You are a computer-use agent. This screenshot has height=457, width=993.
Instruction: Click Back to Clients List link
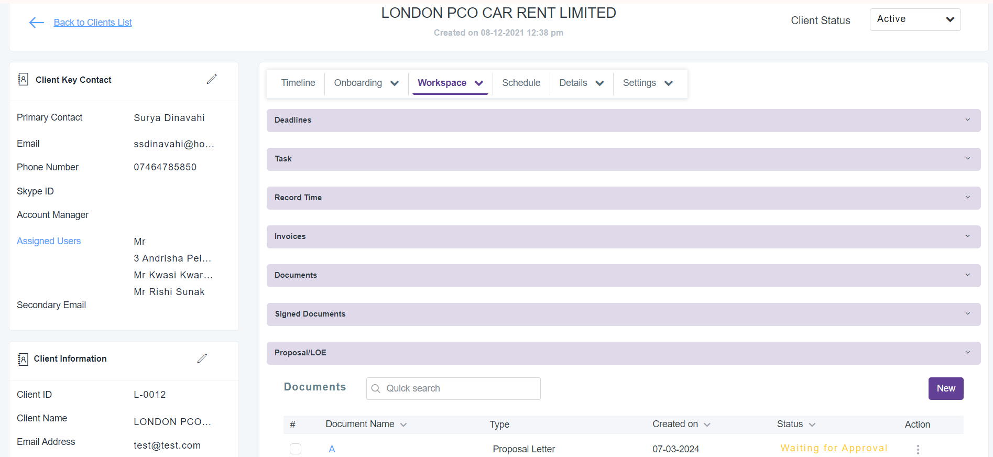[93, 23]
